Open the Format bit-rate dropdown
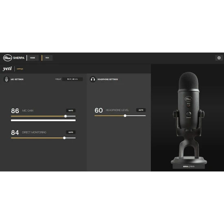Image resolution: width=224 pixels, height=224 pixels. coord(72,79)
